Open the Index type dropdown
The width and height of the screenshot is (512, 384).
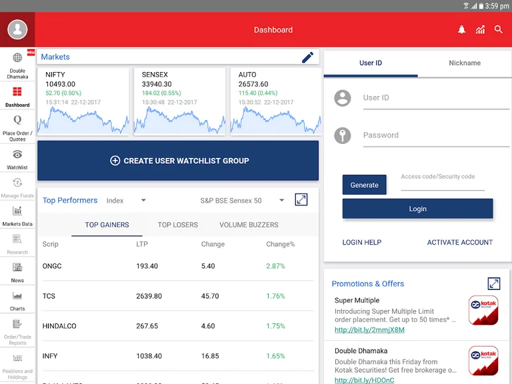point(126,201)
